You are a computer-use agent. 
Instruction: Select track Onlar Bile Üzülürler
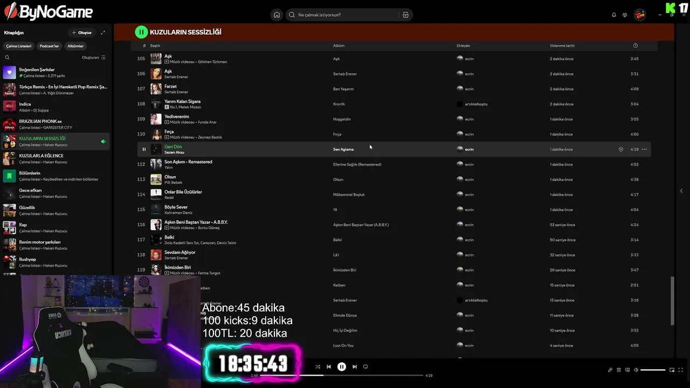click(x=394, y=195)
